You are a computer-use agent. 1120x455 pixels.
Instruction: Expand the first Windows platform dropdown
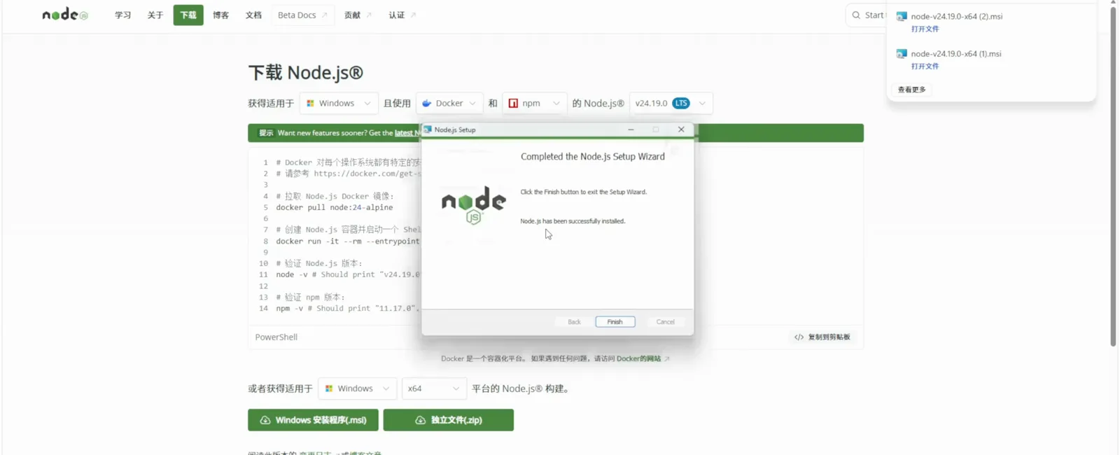(x=339, y=103)
